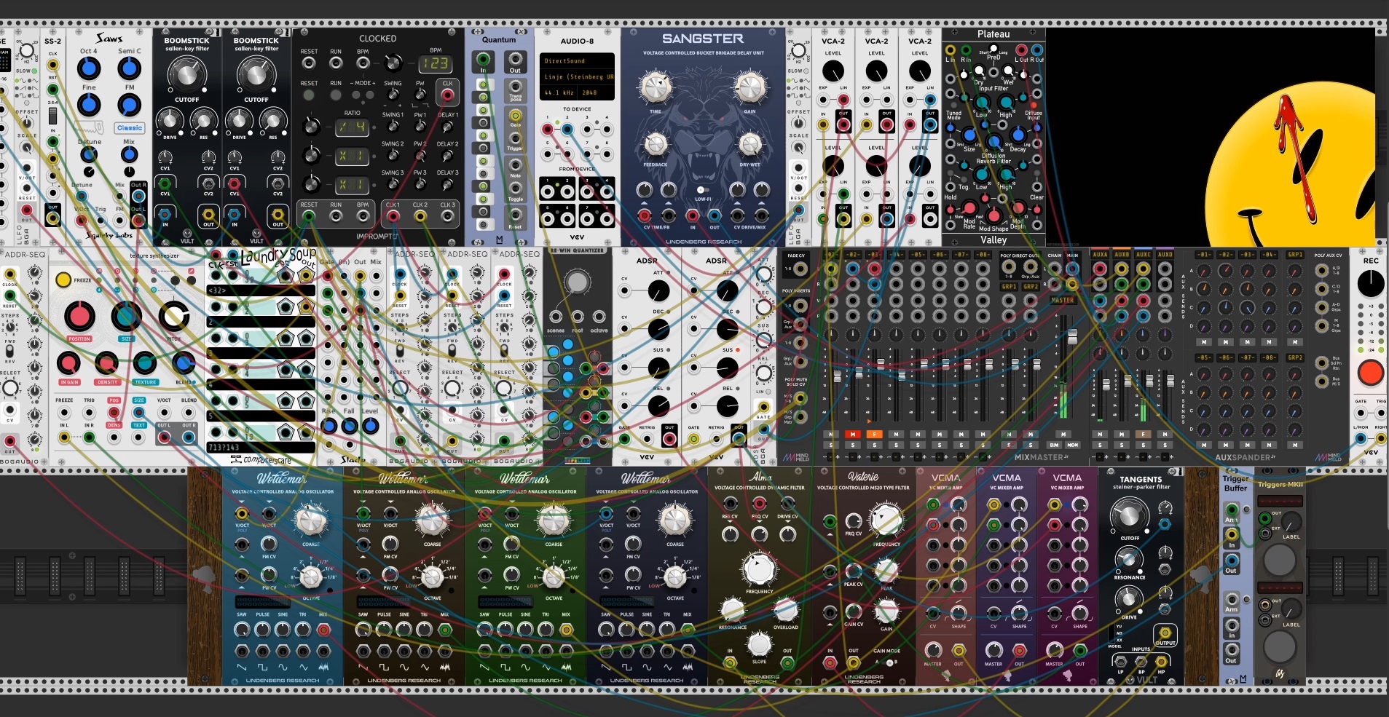This screenshot has width=1389, height=717.
Task: Toggle the yellow FREEZE button on texture synthesizer
Action: tap(63, 280)
